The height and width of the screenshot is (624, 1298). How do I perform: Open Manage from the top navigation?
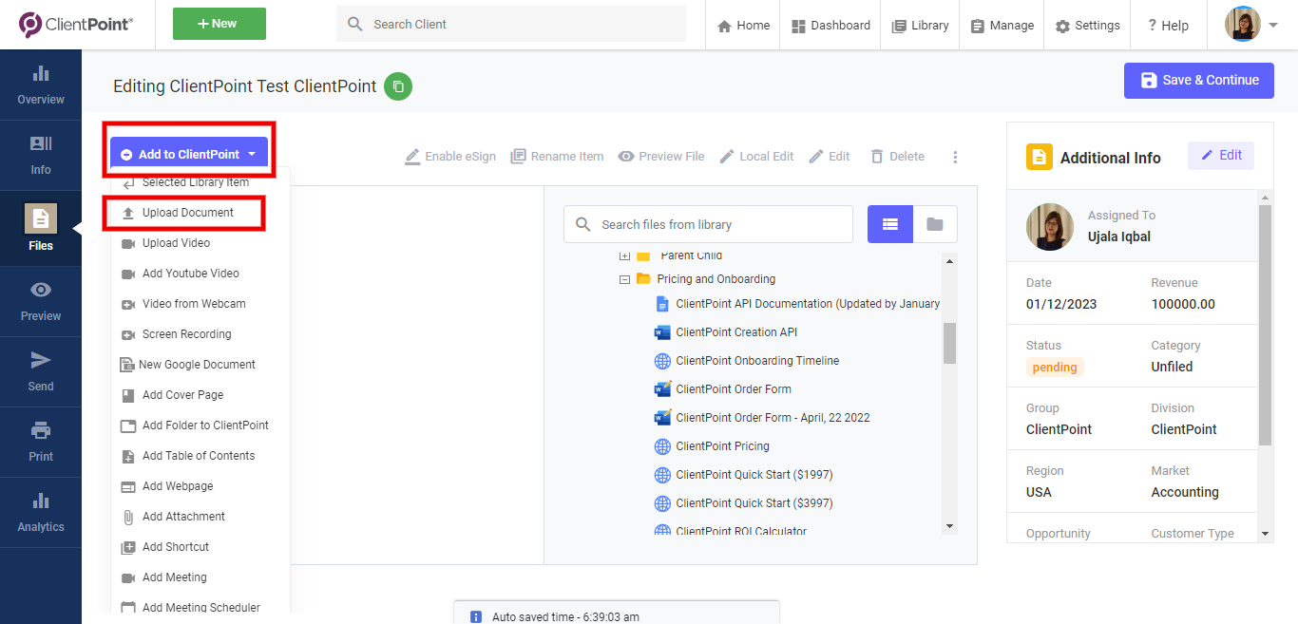1002,26
